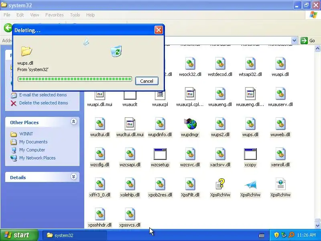Select the wtsapi32.dll file icon
This screenshot has height=241, width=321.
click(250, 63)
